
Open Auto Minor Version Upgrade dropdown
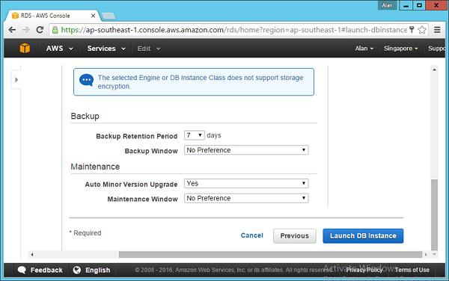pyautogui.click(x=246, y=184)
